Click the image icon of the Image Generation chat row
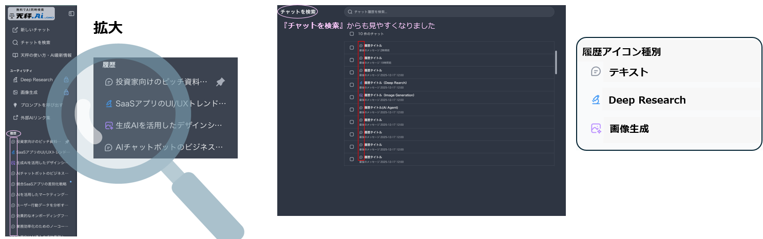 361,95
